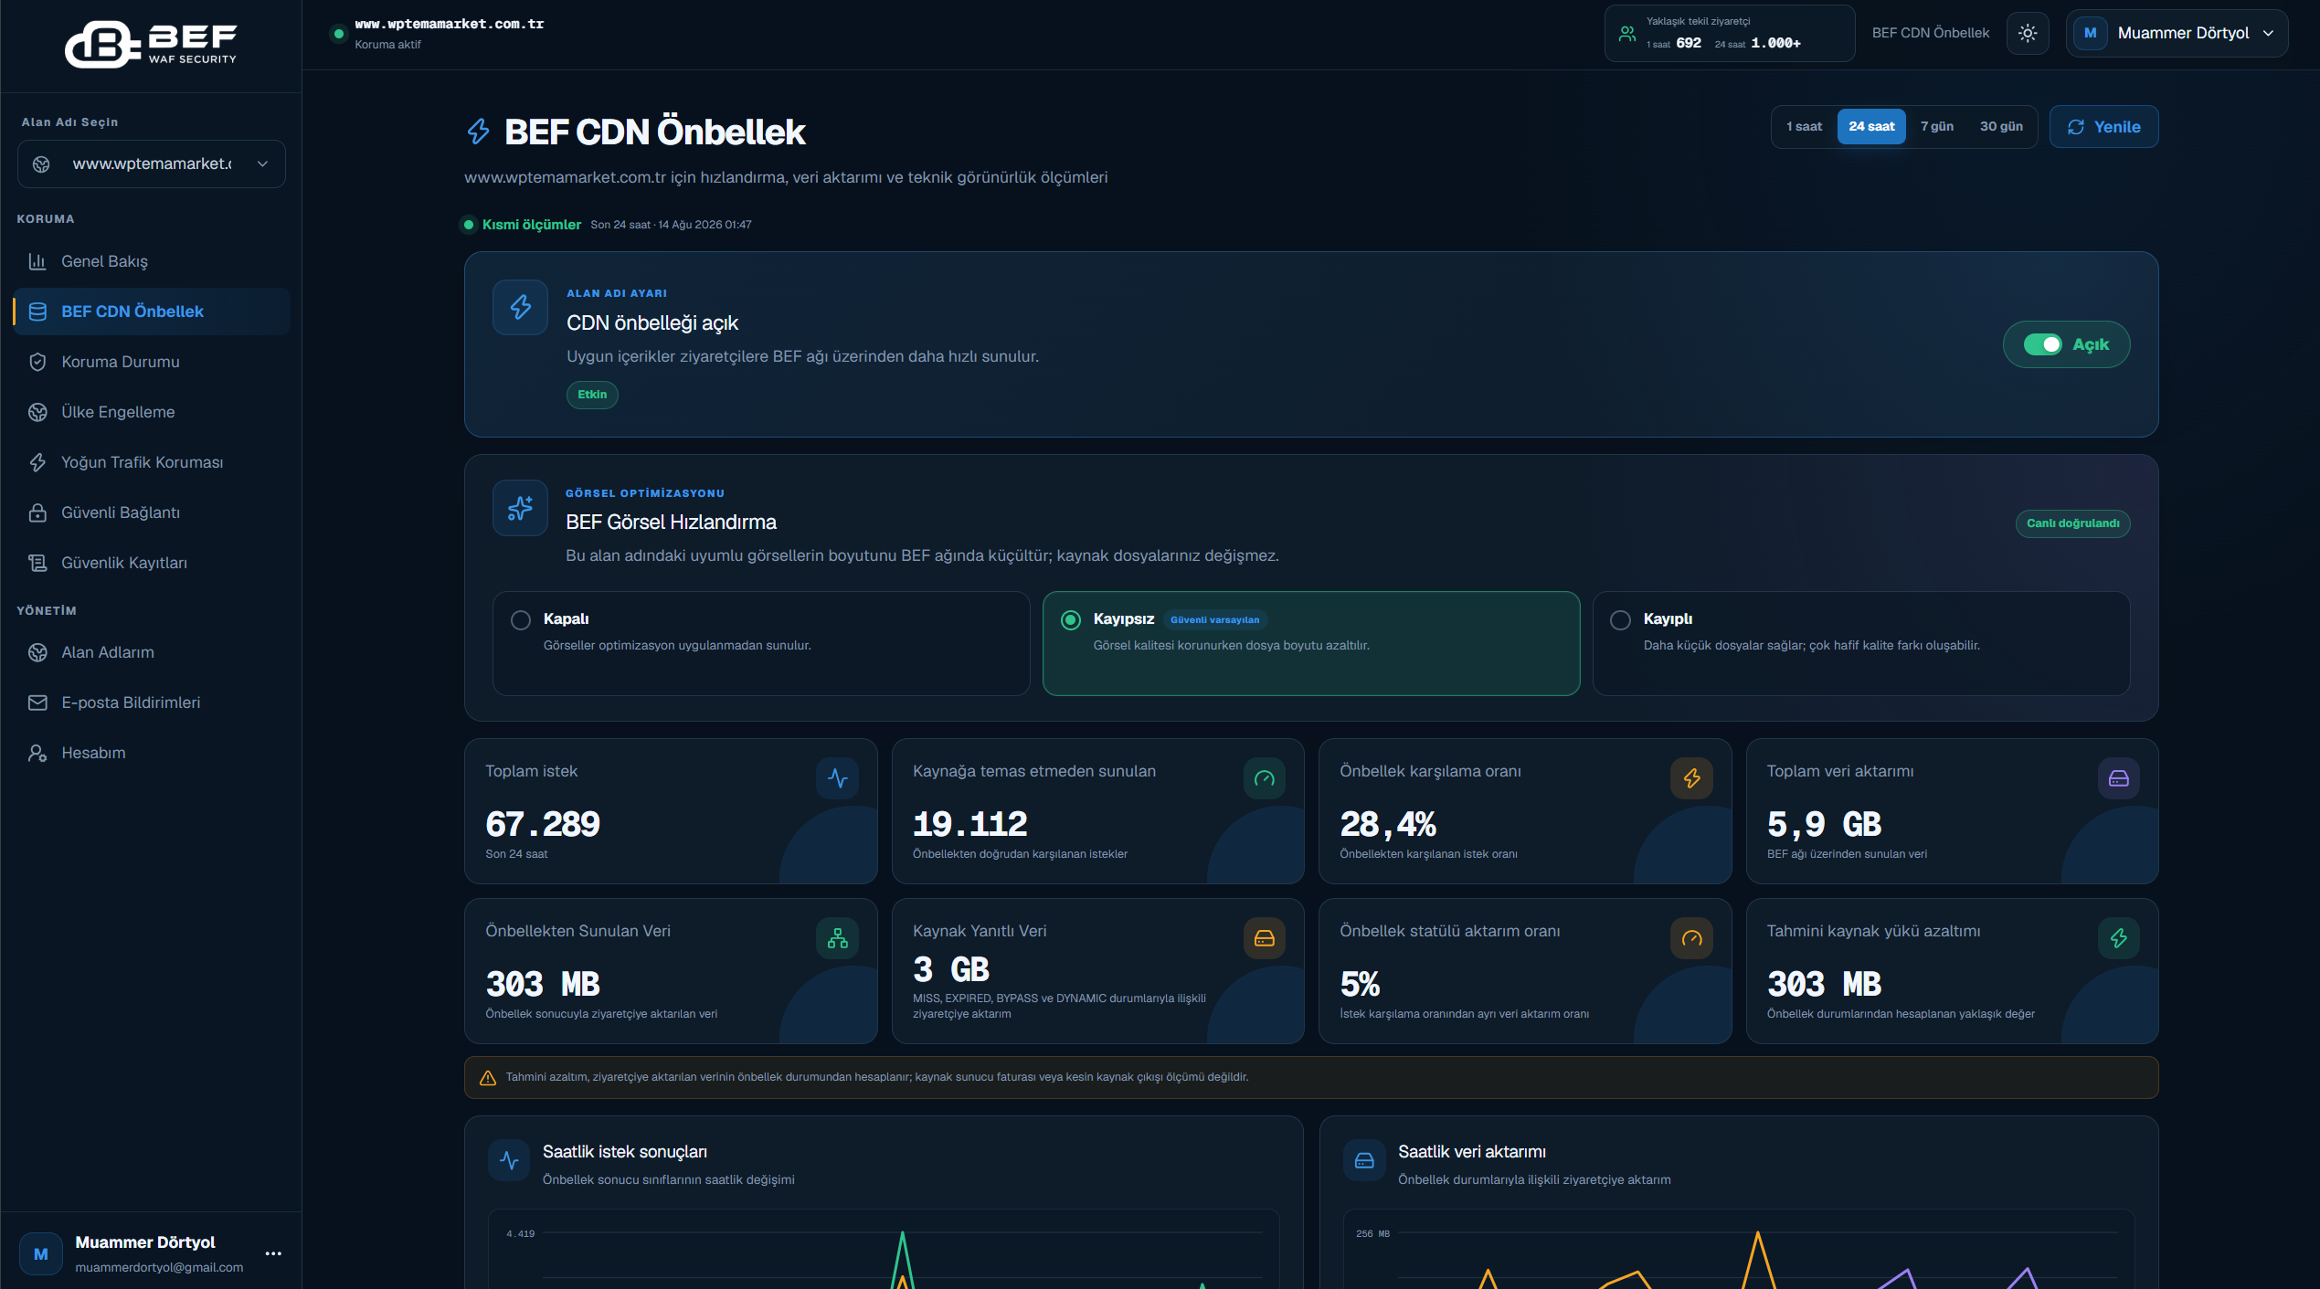Image resolution: width=2320 pixels, height=1289 pixels.
Task: Click the gauge icon on Önbellek statülü aktarım oranı
Action: pos(1691,938)
